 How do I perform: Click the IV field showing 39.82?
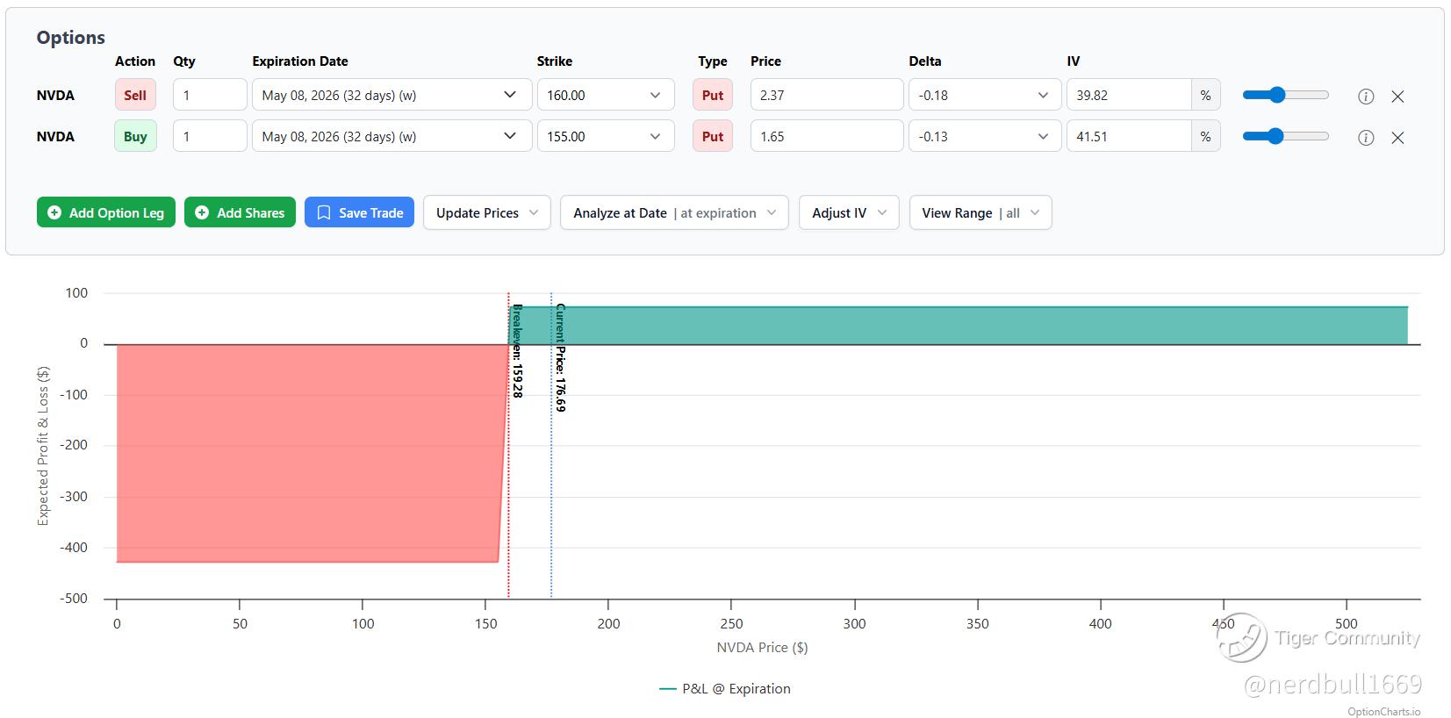click(x=1129, y=95)
